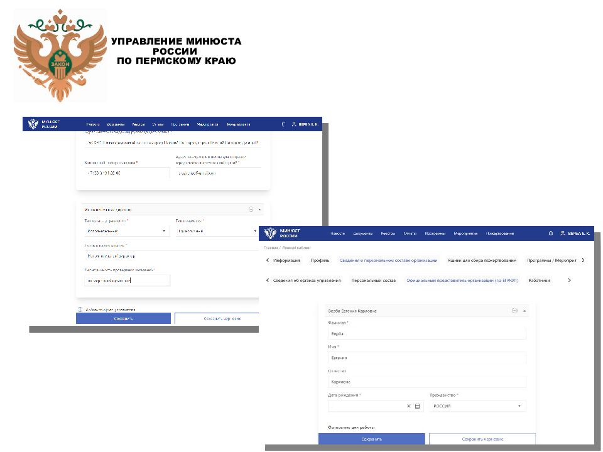Open the Программы / Мероприятия tab
Viewport: 603px width, 452px height.
(551, 260)
